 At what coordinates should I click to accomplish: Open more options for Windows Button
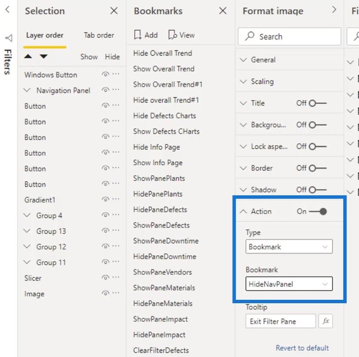click(116, 74)
